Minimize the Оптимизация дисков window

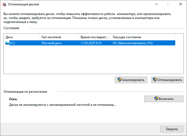tap(156, 4)
